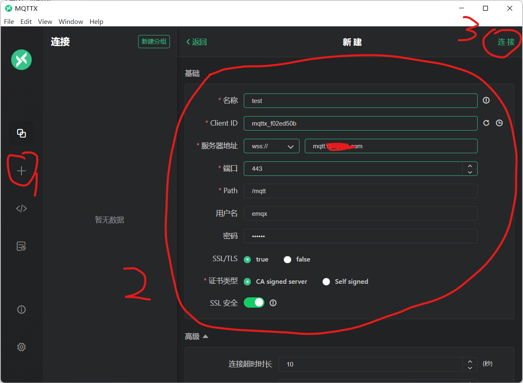Open the Connections page icon
Image resolution: width=523 pixels, height=383 pixels.
coord(21,133)
